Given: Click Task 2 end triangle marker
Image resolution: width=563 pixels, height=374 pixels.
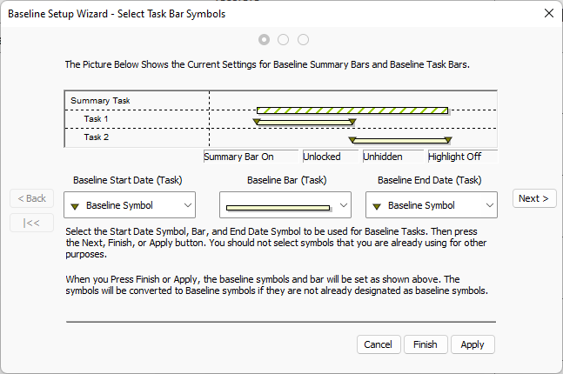Looking at the screenshot, I should [447, 140].
